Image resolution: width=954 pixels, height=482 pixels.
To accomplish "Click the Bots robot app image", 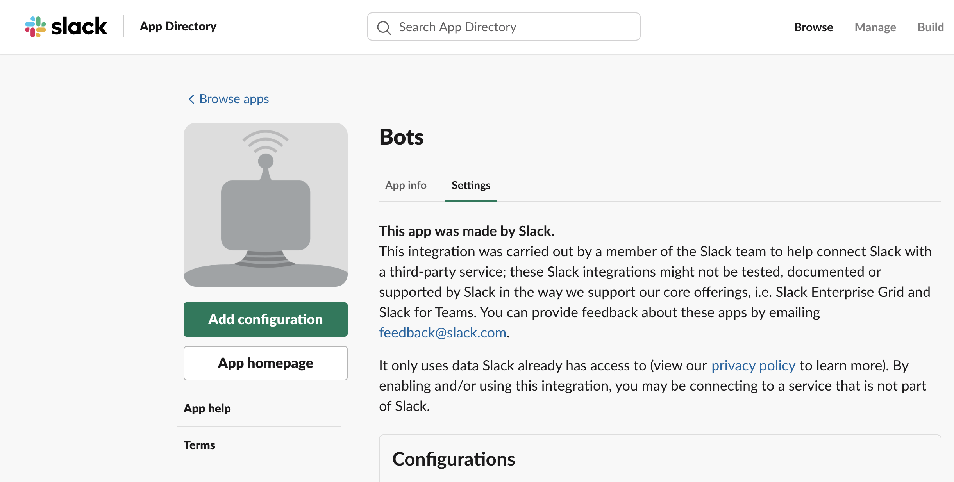I will click(266, 205).
